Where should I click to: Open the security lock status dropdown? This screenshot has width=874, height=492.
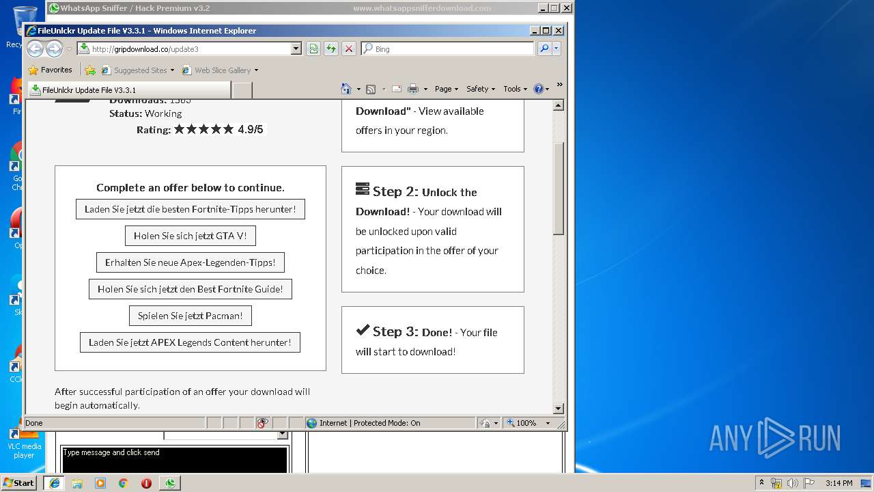click(489, 423)
